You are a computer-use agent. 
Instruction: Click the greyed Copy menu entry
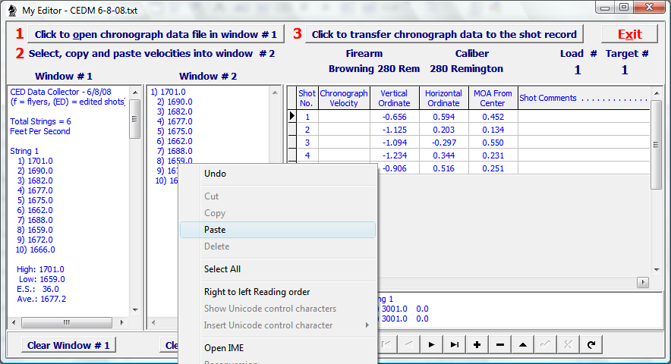point(278,213)
